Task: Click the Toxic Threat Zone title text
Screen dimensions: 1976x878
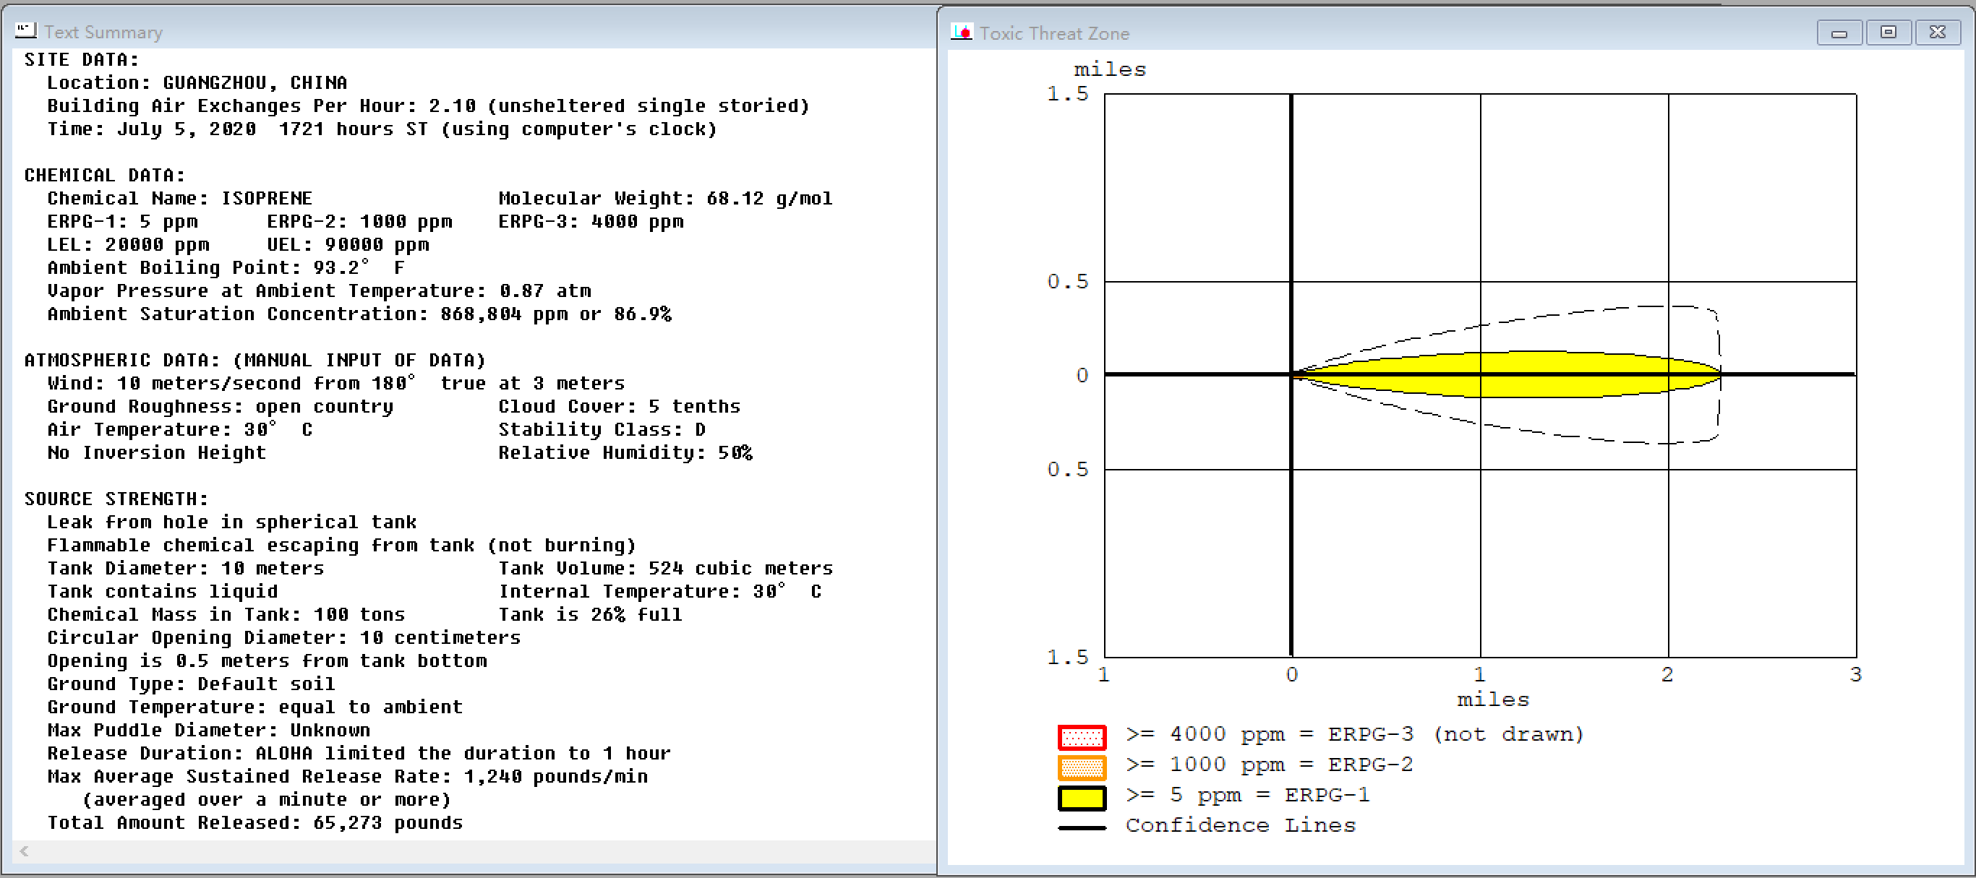Action: click(1054, 33)
